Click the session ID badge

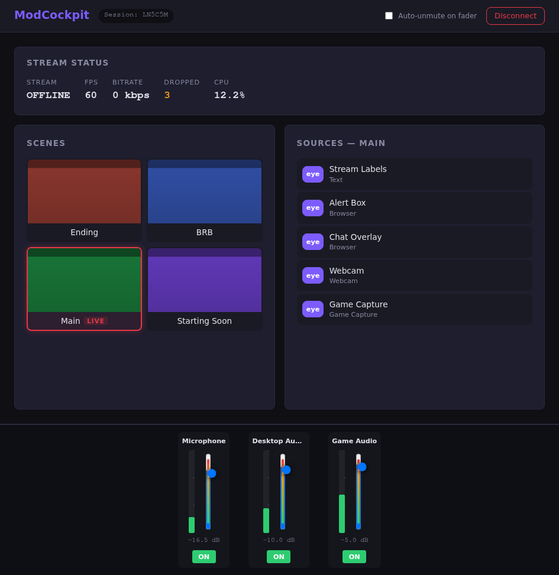[x=136, y=15]
